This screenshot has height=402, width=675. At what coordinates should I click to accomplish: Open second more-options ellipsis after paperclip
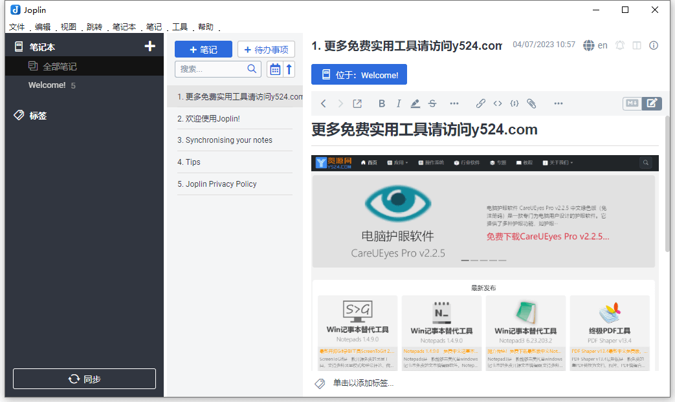pyautogui.click(x=559, y=103)
